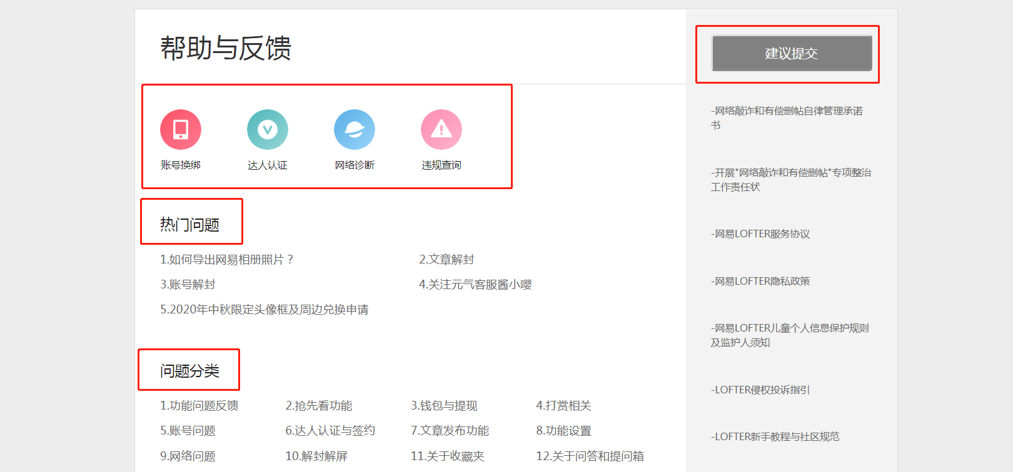Image resolution: width=1013 pixels, height=472 pixels.
Task: Open the 违规查询 warning icon
Action: point(441,129)
